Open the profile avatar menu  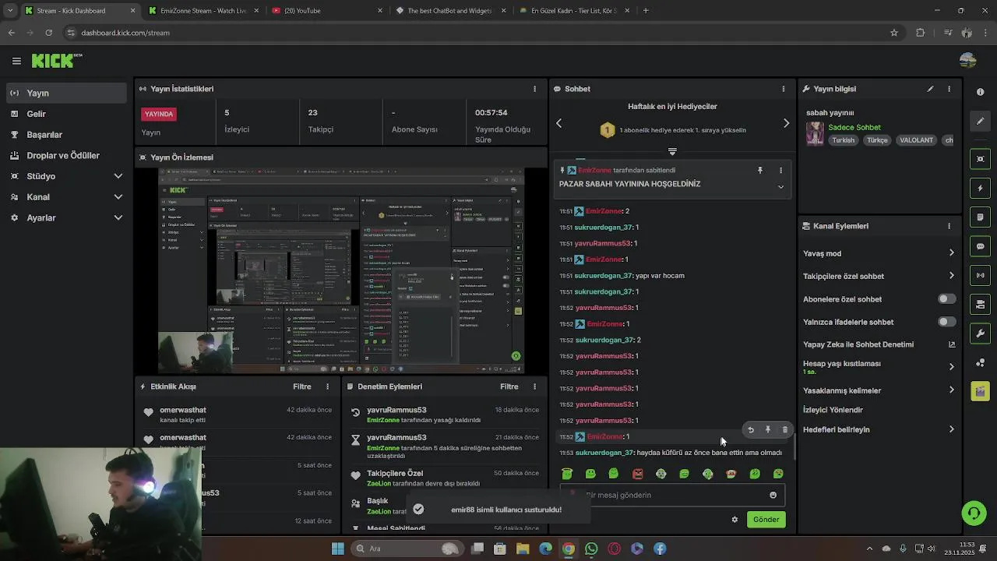pos(968,61)
